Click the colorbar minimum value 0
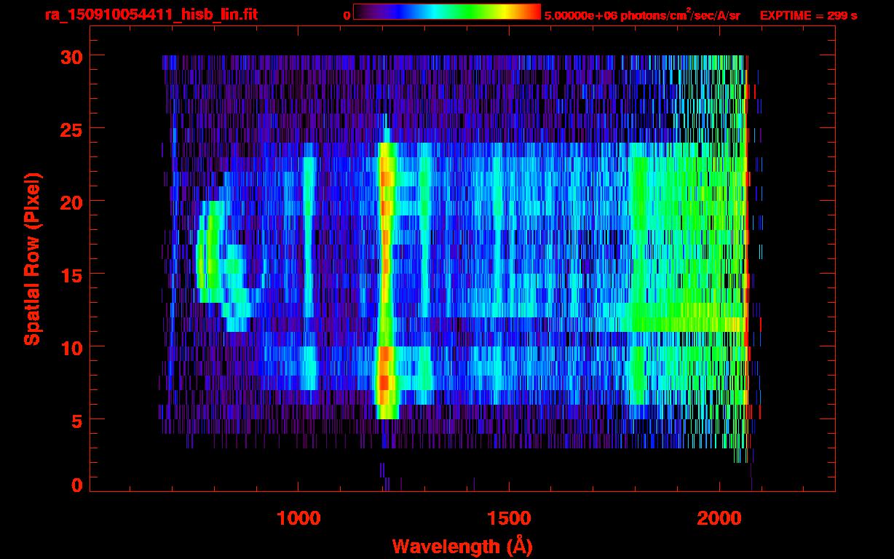The width and height of the screenshot is (894, 559). [x=347, y=15]
